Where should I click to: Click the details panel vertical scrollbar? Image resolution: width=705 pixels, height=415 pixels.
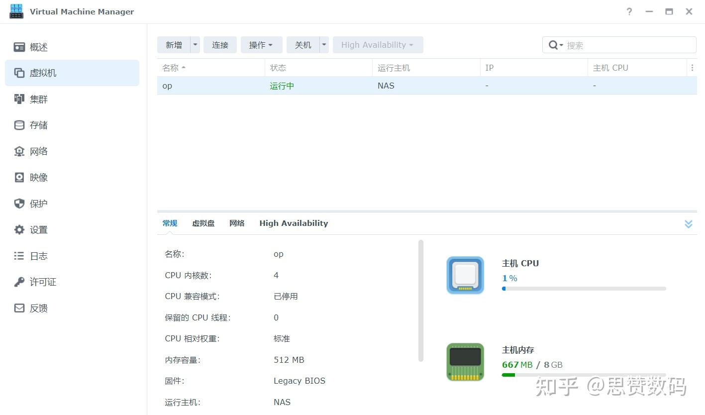pos(421,301)
